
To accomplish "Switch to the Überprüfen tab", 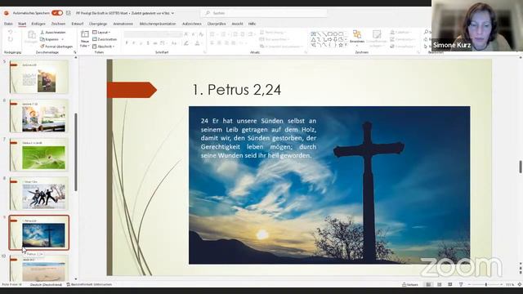I will (x=217, y=24).
